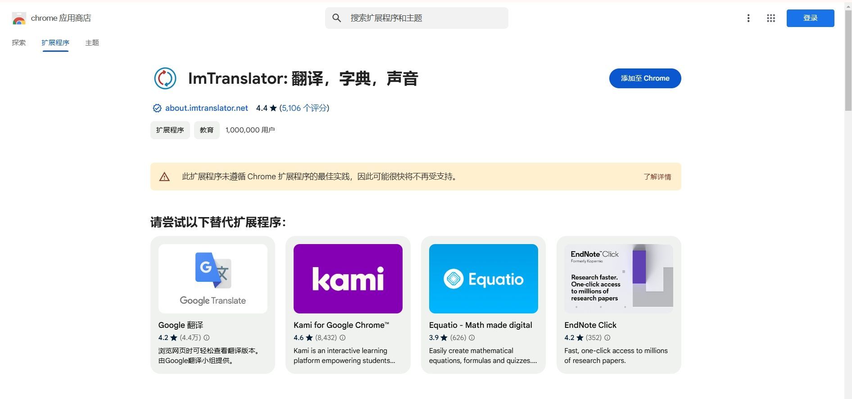Viewport: 852px width, 399px height.
Task: Click the chrome 应用商店 title text
Action: pos(61,18)
